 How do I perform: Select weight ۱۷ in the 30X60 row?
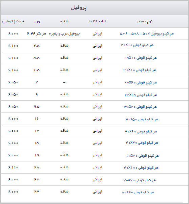(37, 131)
